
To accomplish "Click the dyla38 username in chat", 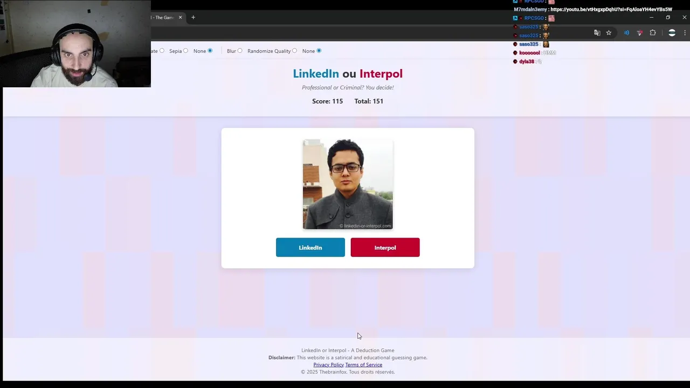I will click(527, 61).
